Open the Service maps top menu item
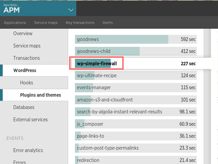 coord(46,23)
